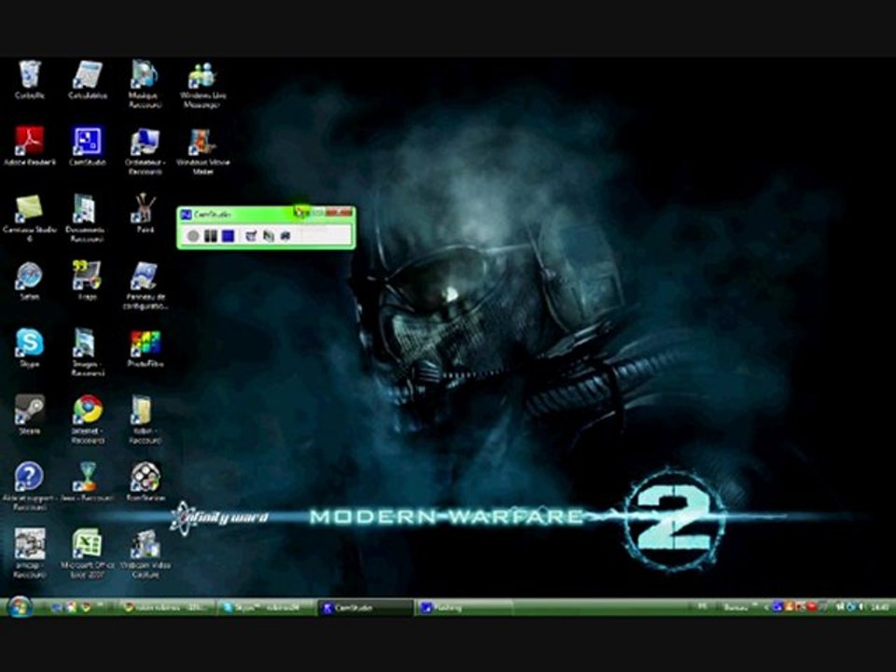The width and height of the screenshot is (896, 672).
Task: Open the folder shortcut beside the Chrome icon
Action: 145,419
